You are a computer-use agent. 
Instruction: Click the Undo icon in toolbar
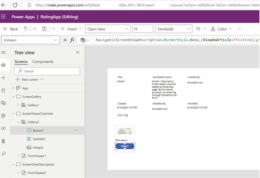pyautogui.click(x=25, y=29)
